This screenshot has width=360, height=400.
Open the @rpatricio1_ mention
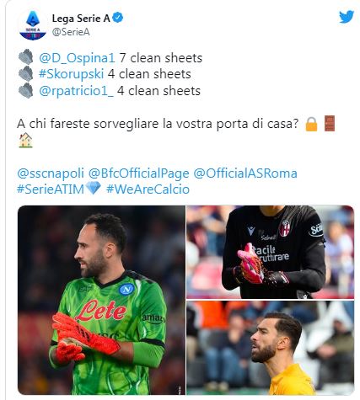[x=76, y=91]
